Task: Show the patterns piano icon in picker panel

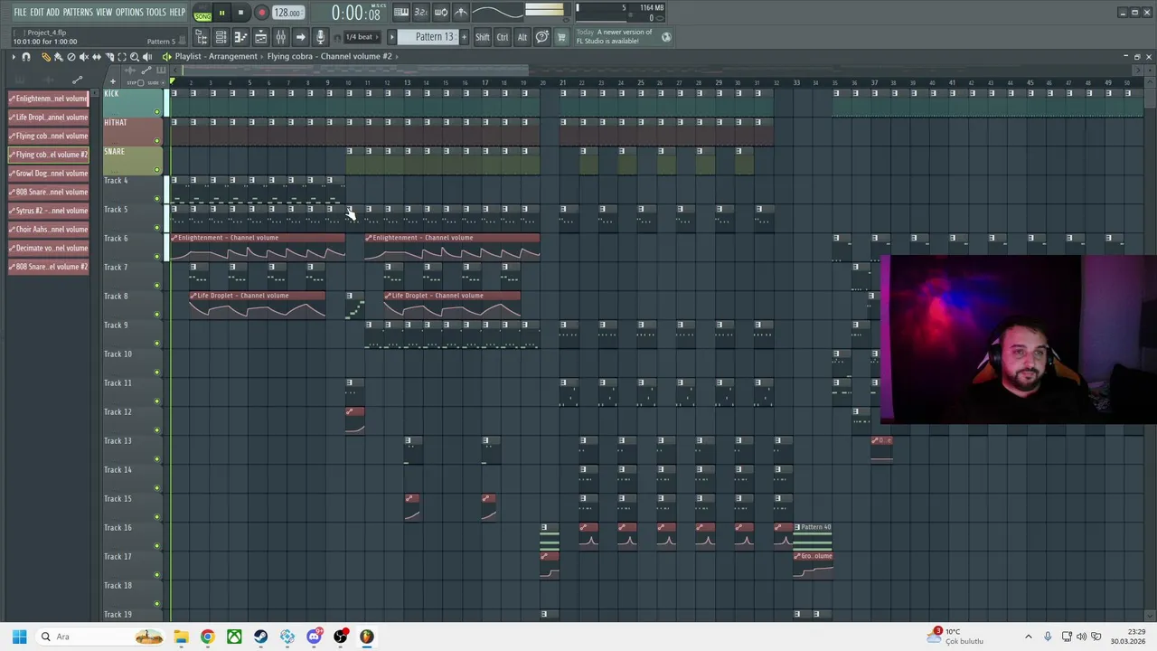Action: (x=20, y=80)
